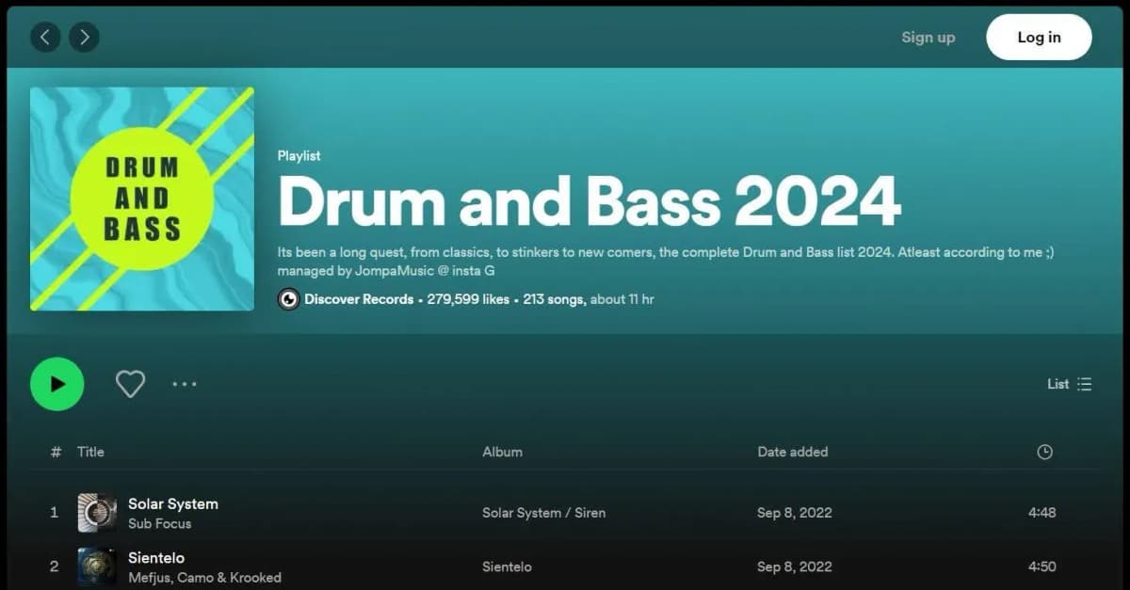Open the Sub Focus artist link
Viewport: 1130px width, 590px height.
(x=159, y=523)
